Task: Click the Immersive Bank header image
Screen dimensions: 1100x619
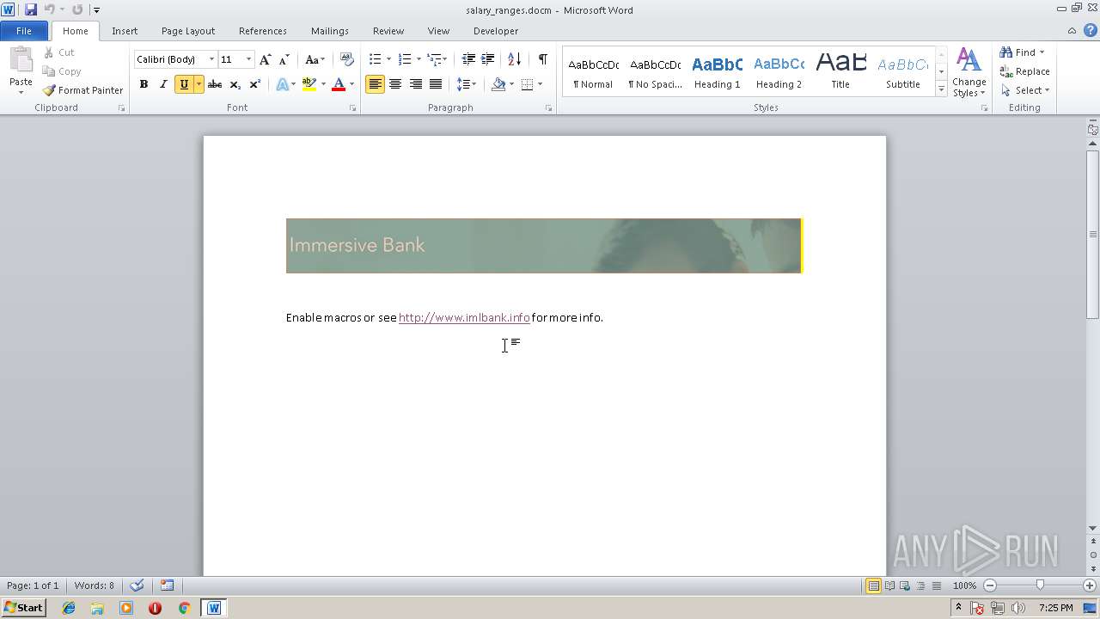Action: pyautogui.click(x=544, y=246)
